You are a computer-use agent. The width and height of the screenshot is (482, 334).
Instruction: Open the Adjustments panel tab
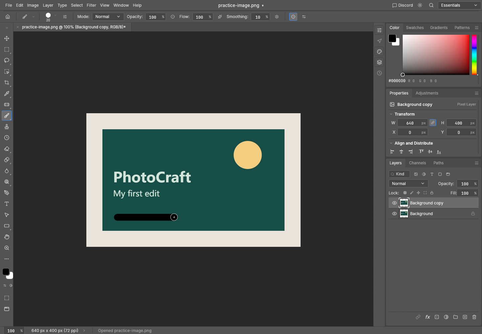[427, 93]
